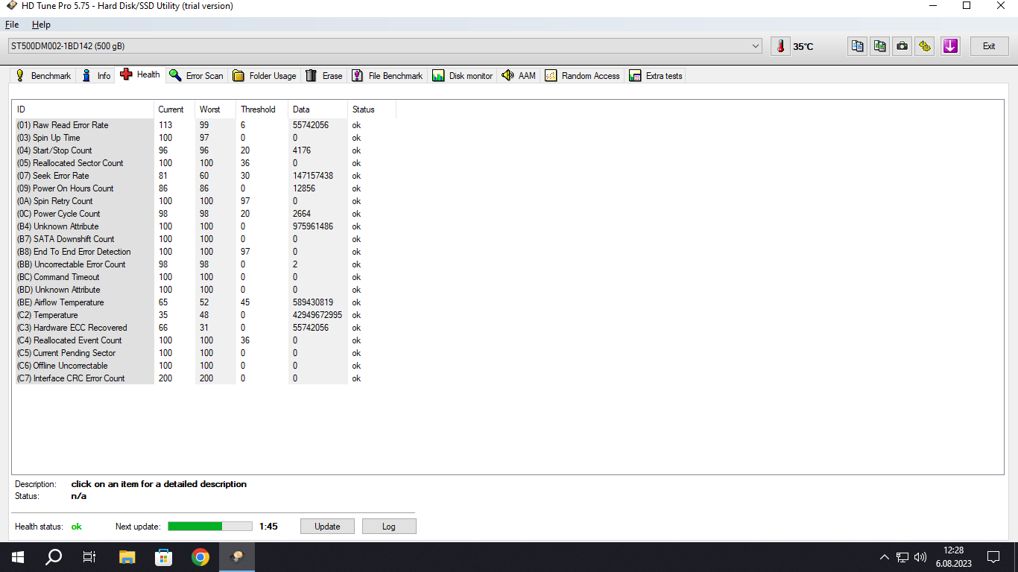Image resolution: width=1018 pixels, height=572 pixels.
Task: Go to the Random Access tab
Action: (x=583, y=76)
